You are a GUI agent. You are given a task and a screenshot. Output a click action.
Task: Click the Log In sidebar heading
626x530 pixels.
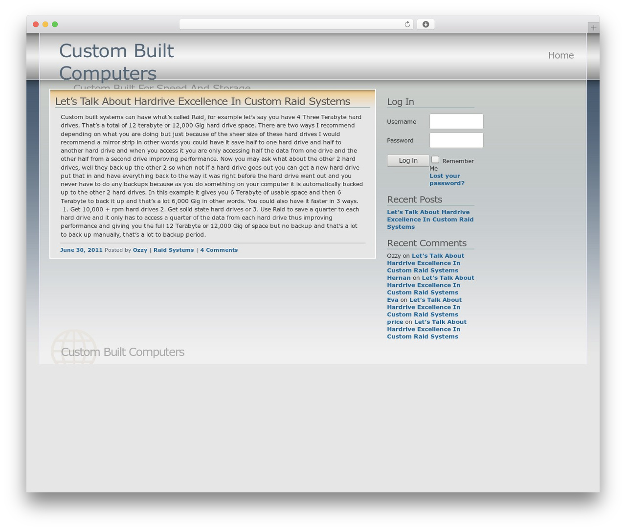400,102
